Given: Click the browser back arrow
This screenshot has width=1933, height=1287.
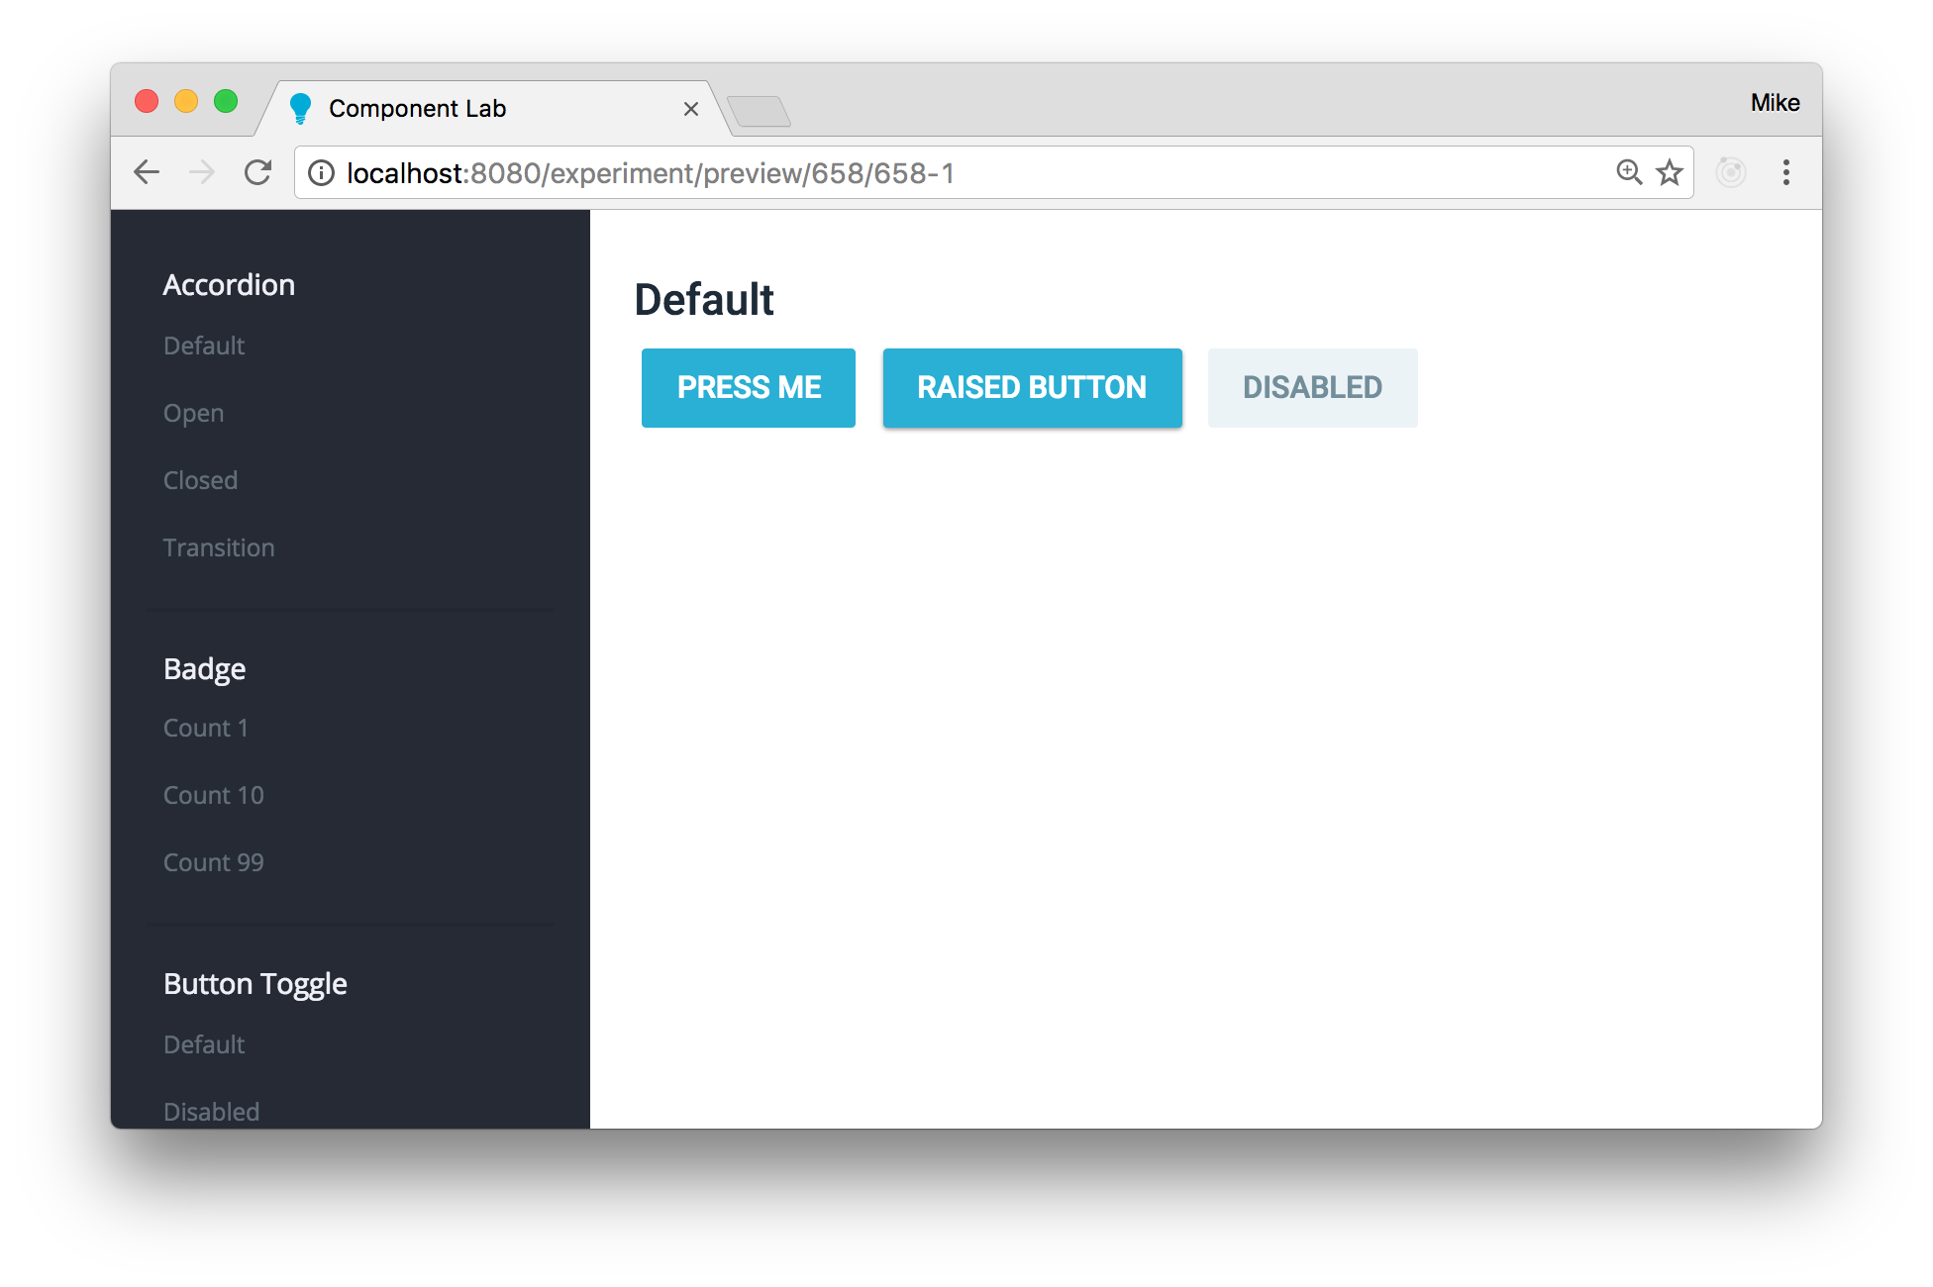Looking at the screenshot, I should point(147,172).
